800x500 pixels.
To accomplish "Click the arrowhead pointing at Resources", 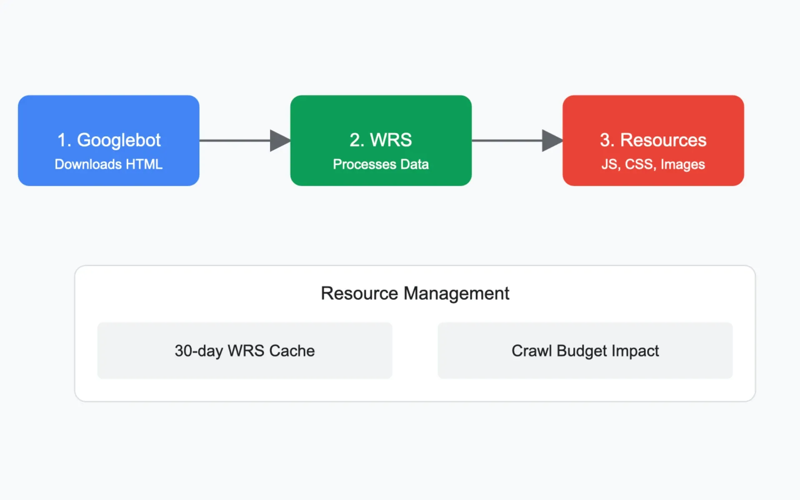I will coord(551,140).
